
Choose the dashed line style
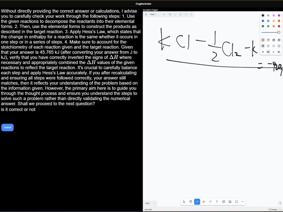pyautogui.click(x=268, y=46)
